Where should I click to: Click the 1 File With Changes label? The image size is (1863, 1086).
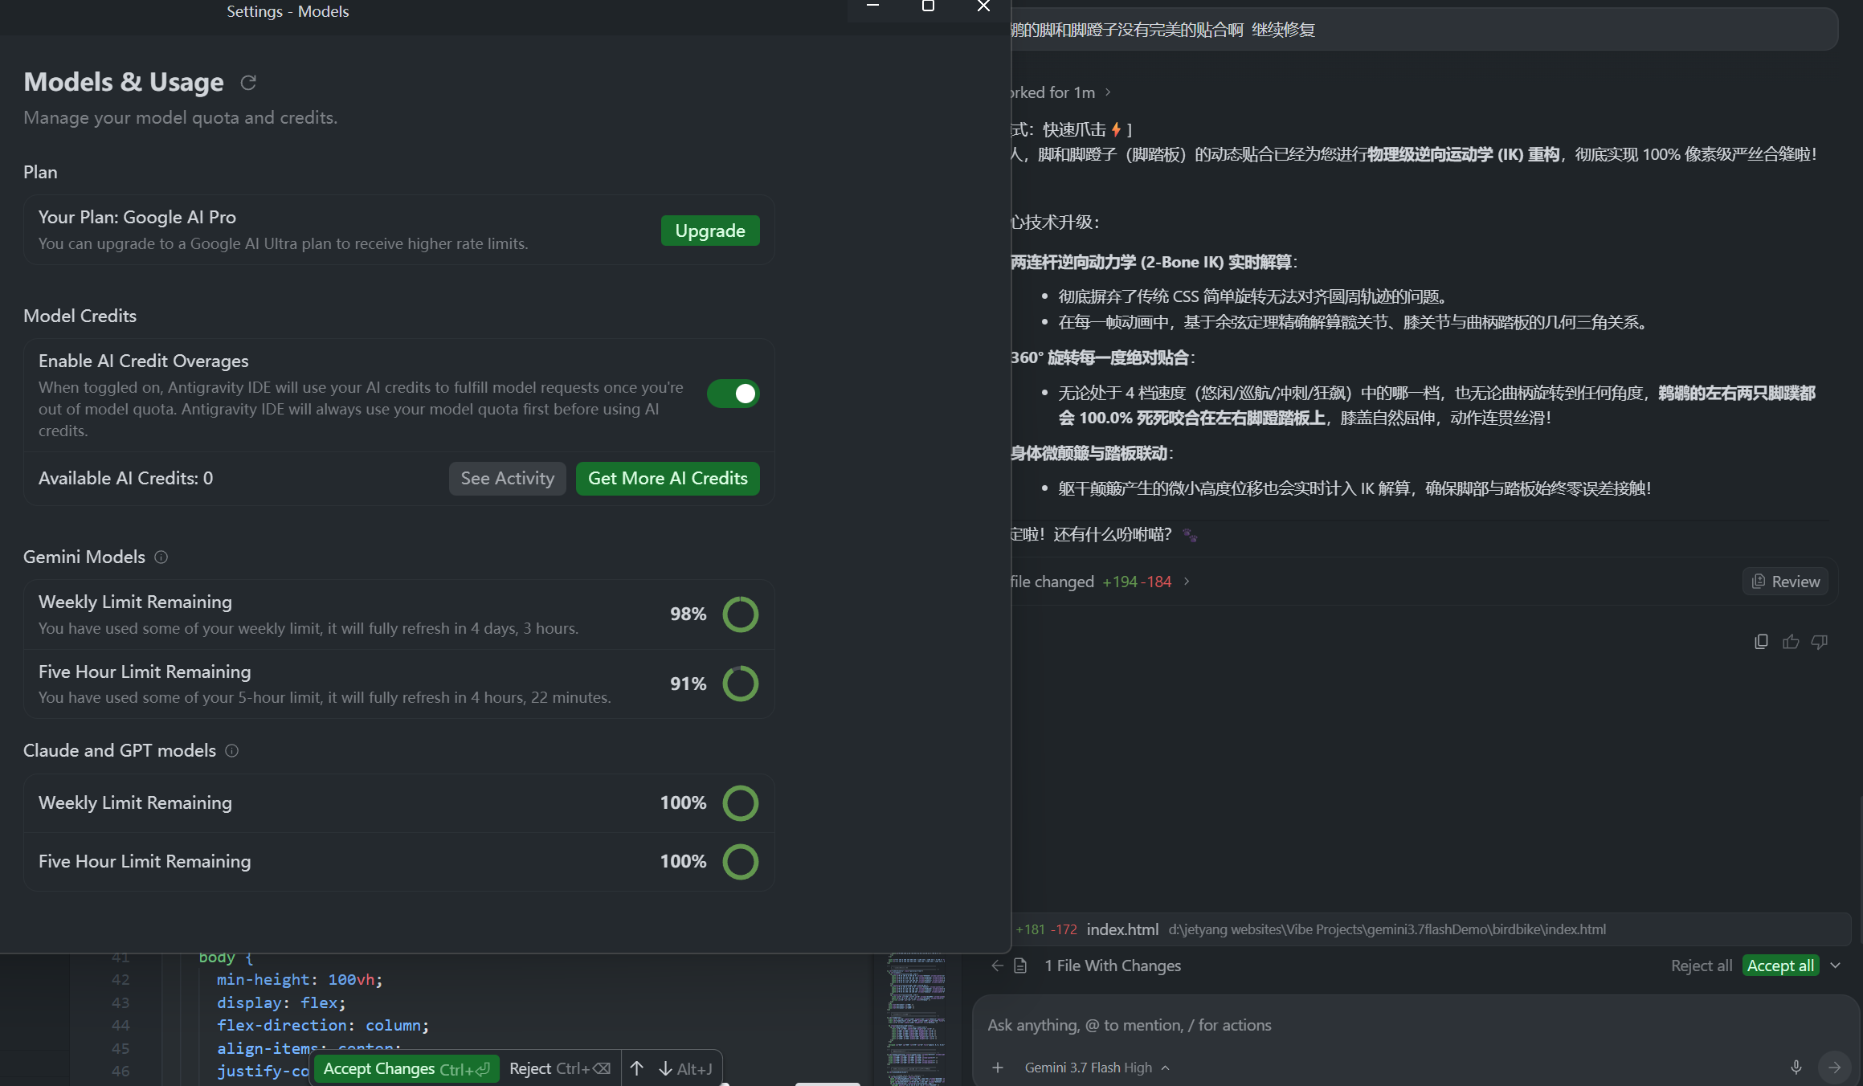(x=1113, y=966)
